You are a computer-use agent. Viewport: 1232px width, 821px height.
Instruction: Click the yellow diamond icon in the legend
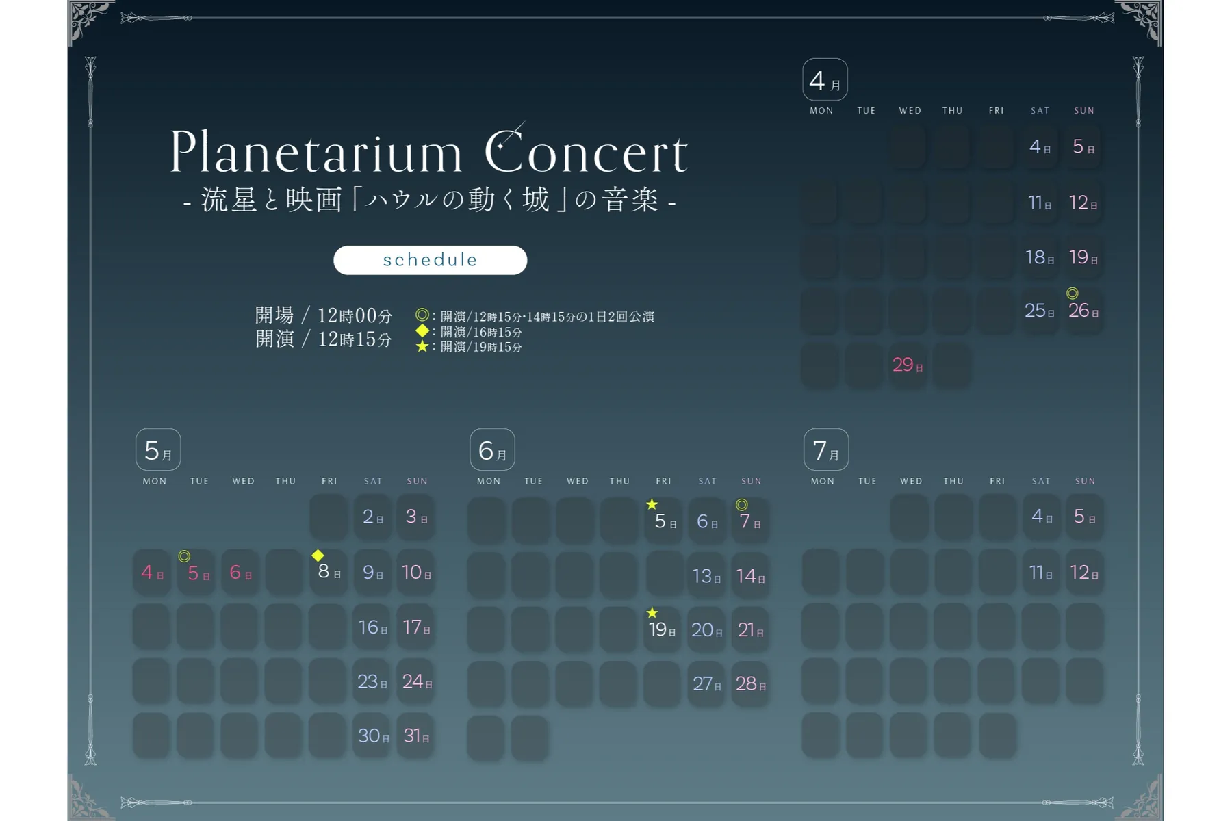[422, 330]
